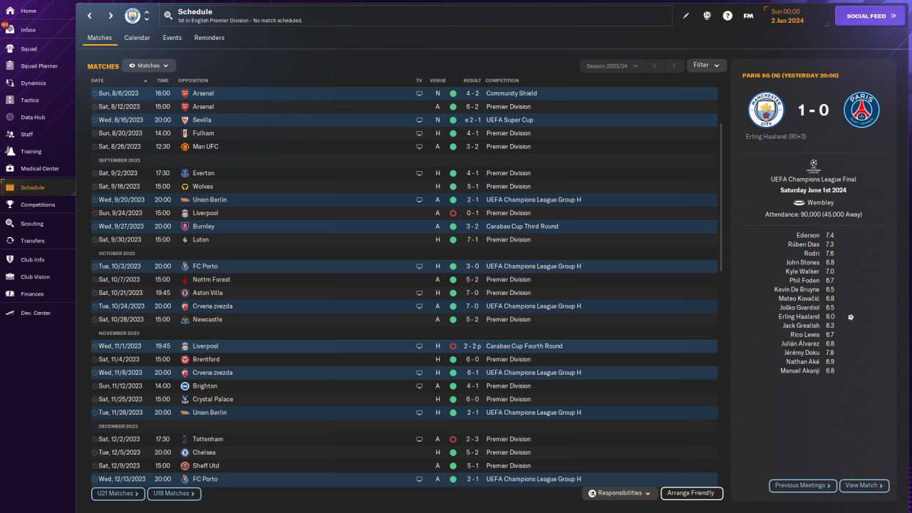The height and width of the screenshot is (513, 912).
Task: Go back with the left arrow
Action: click(x=90, y=16)
